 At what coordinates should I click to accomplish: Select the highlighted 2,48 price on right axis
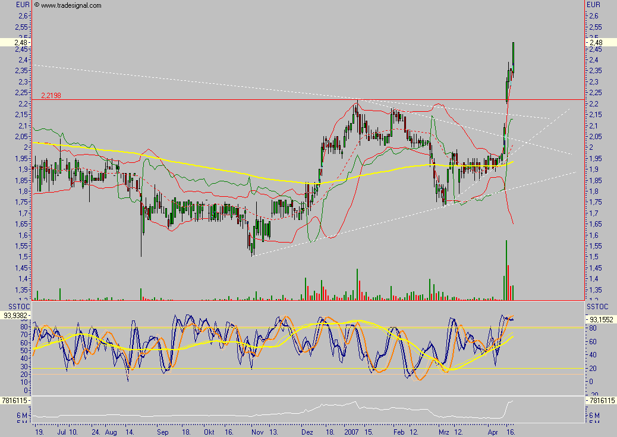click(x=596, y=43)
